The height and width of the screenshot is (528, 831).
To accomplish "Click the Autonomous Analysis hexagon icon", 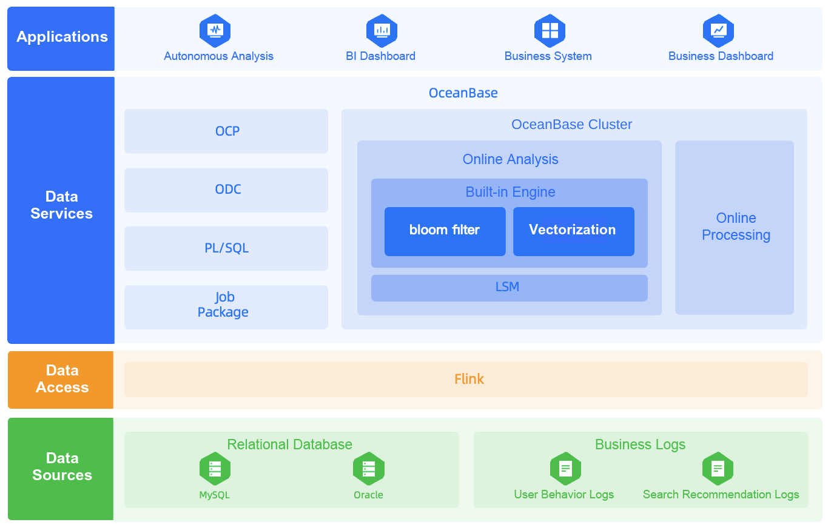I will coord(215,30).
